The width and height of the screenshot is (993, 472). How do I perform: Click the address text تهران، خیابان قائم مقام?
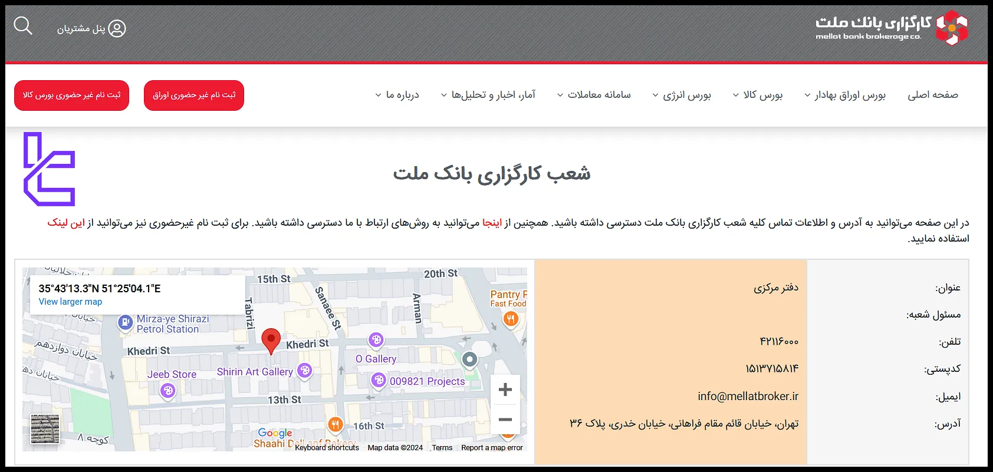[x=684, y=424]
